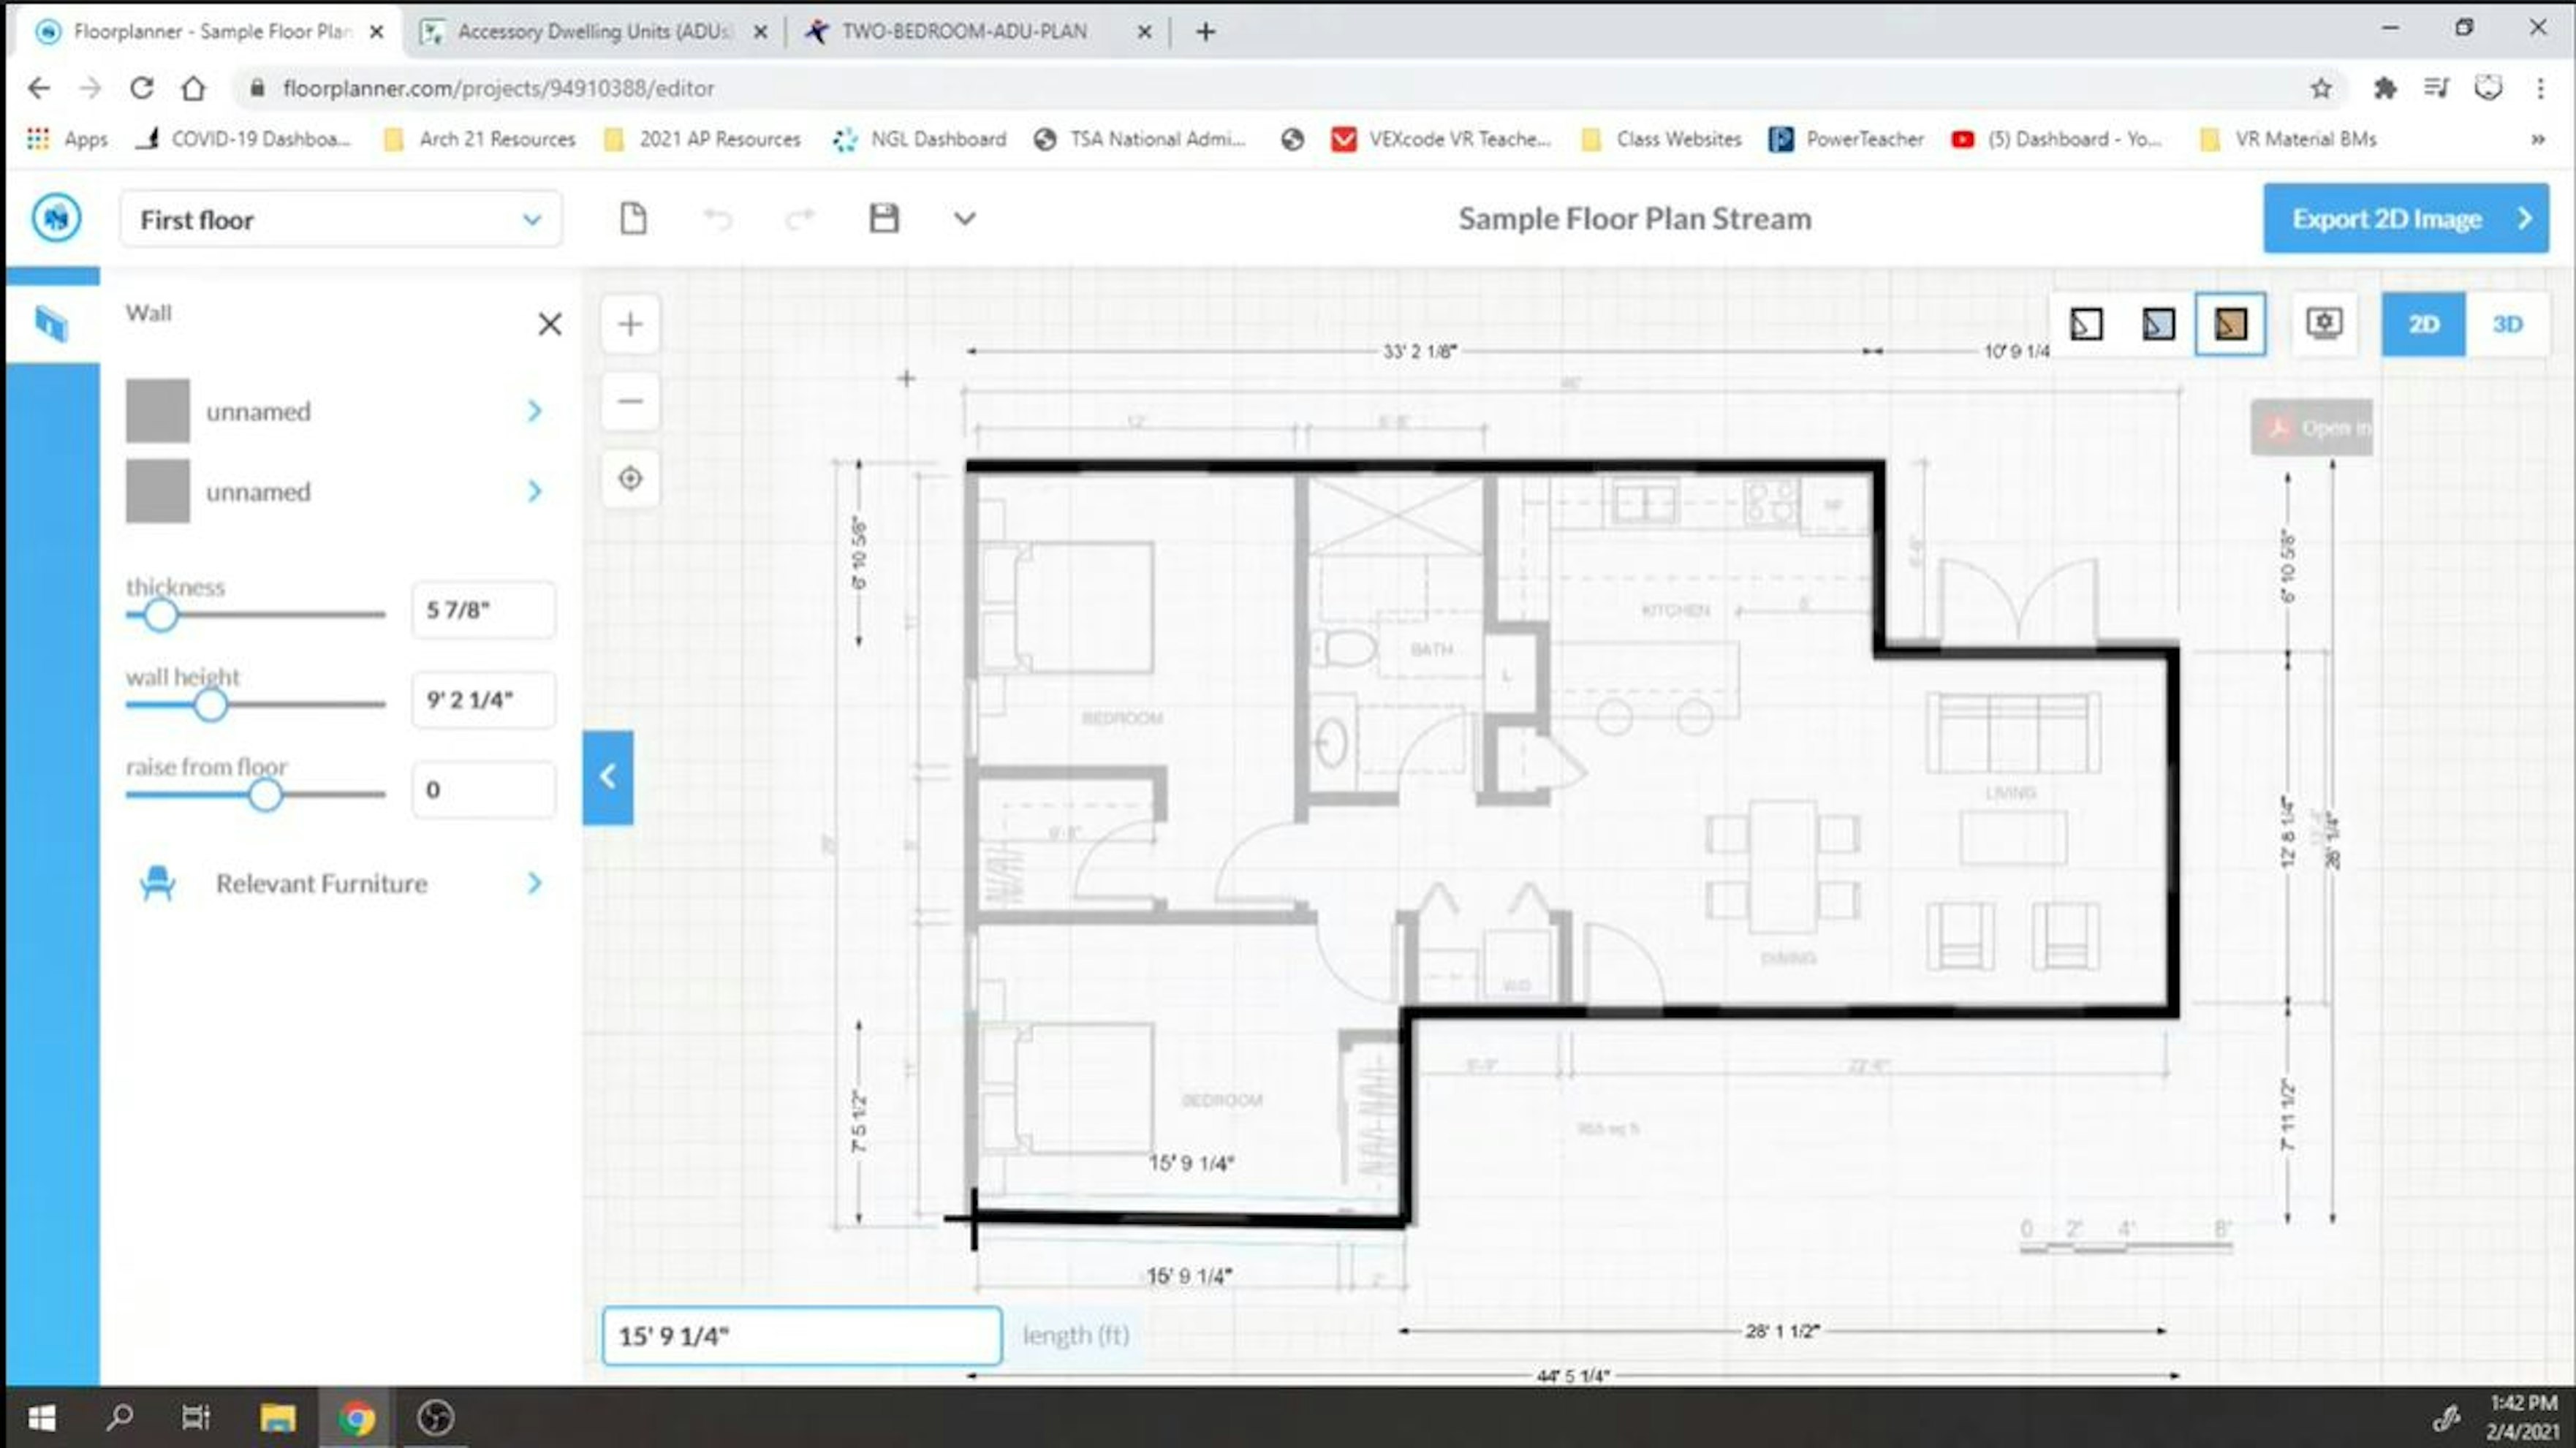Click the redo icon
This screenshot has width=2576, height=1448.
pyautogui.click(x=799, y=218)
